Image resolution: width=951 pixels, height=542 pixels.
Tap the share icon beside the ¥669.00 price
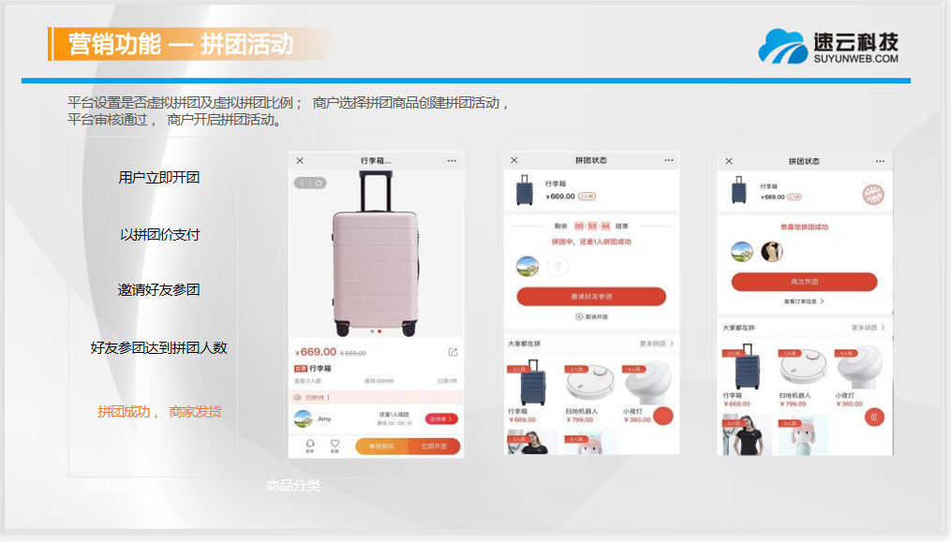[453, 352]
